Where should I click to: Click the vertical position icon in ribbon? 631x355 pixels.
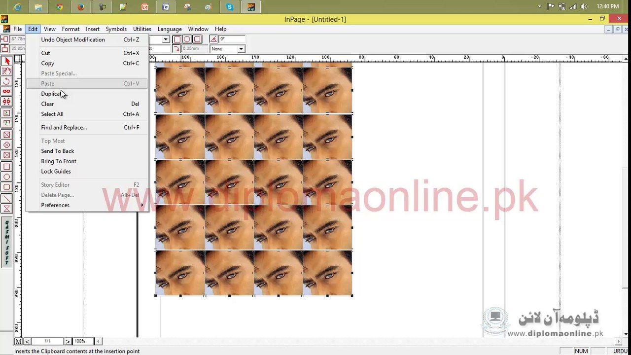coord(5,48)
